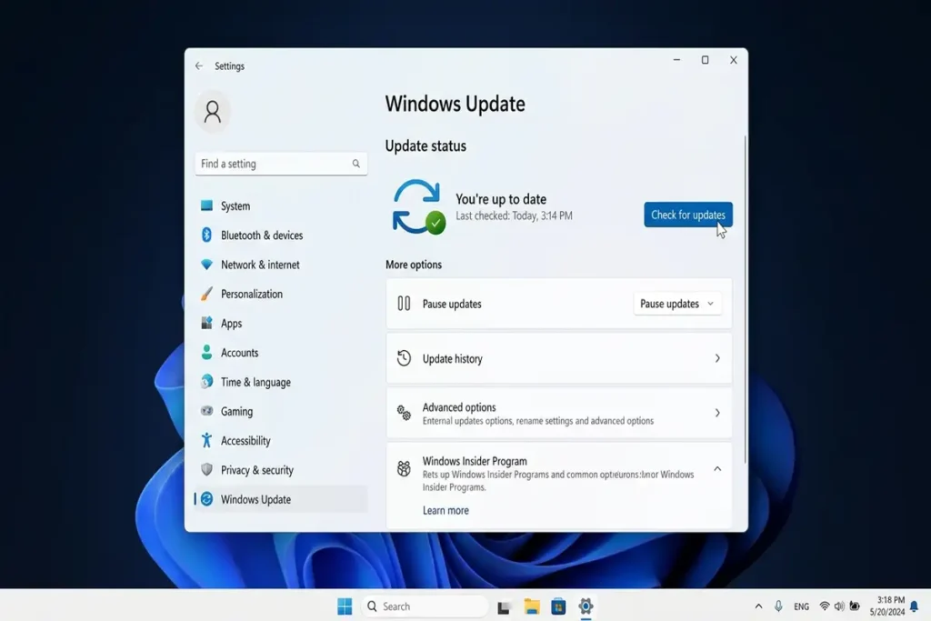Viewport: 931px width, 621px height.
Task: Click the Time & language globe icon
Action: [x=206, y=381]
